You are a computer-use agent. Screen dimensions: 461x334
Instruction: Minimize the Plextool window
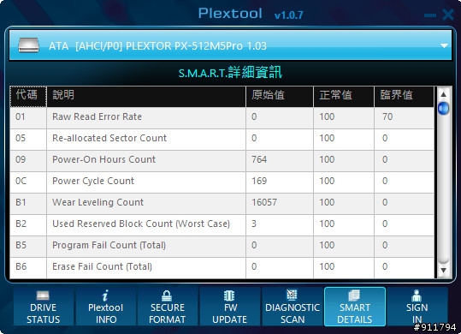click(x=430, y=15)
